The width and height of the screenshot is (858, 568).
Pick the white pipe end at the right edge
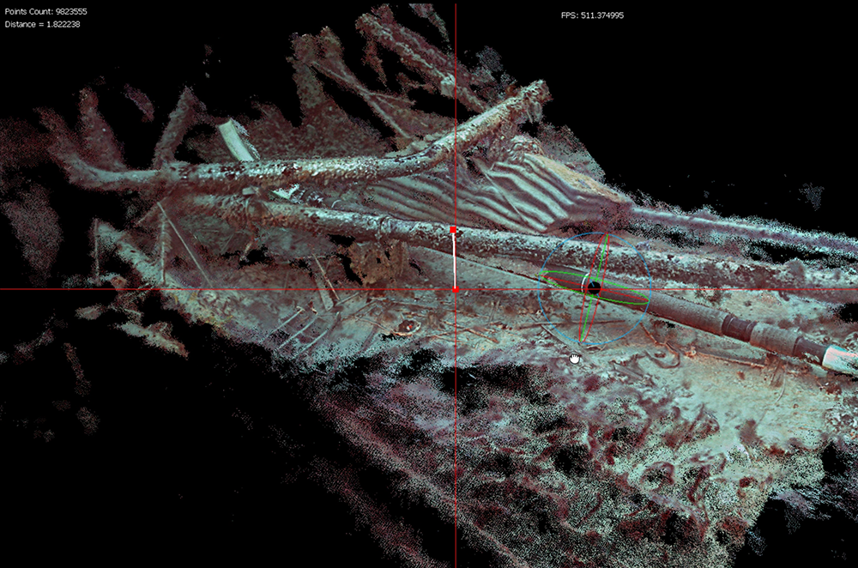[x=841, y=360]
